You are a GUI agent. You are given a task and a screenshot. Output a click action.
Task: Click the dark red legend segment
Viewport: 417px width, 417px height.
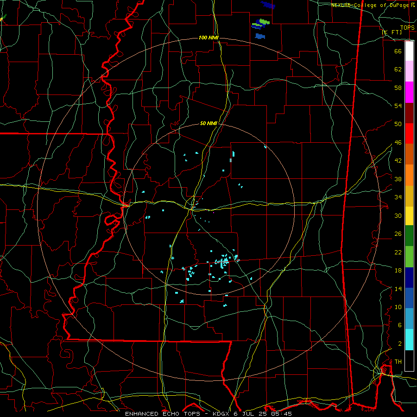[409, 113]
